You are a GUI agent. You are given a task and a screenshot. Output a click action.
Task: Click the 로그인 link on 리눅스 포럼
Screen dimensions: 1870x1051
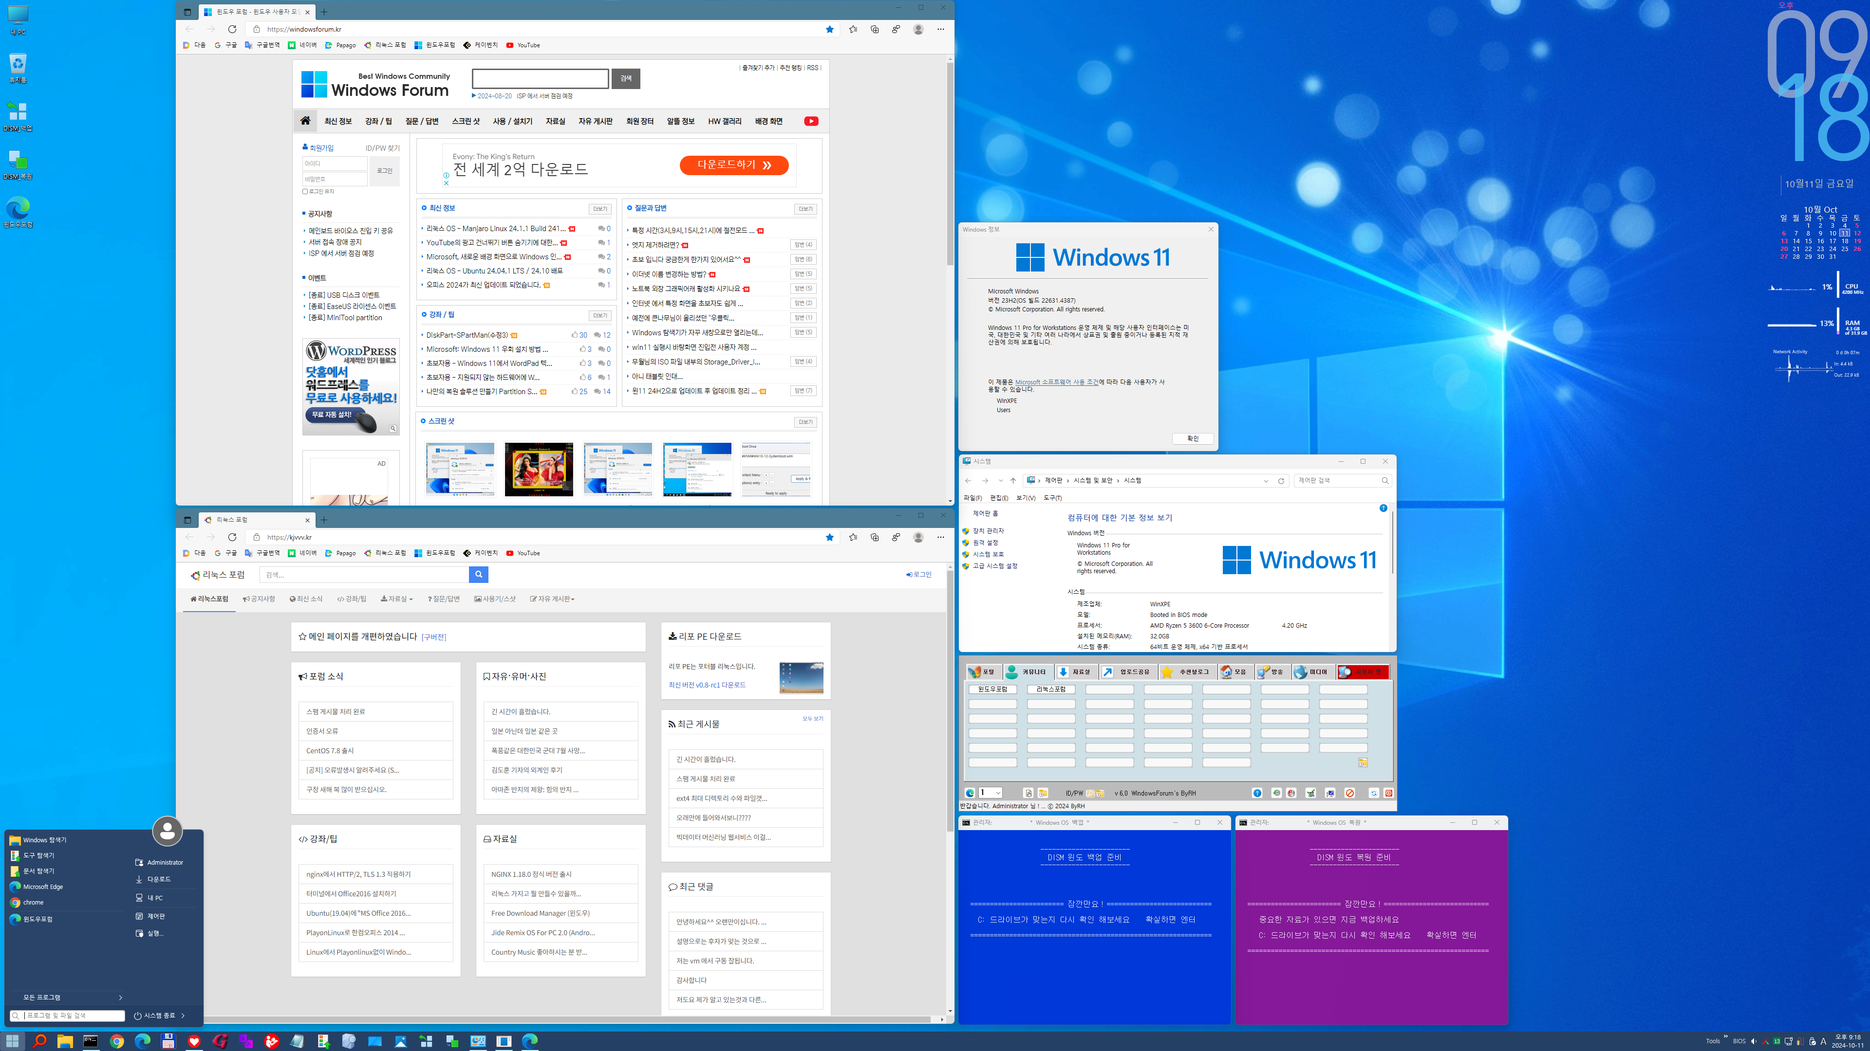(x=918, y=575)
